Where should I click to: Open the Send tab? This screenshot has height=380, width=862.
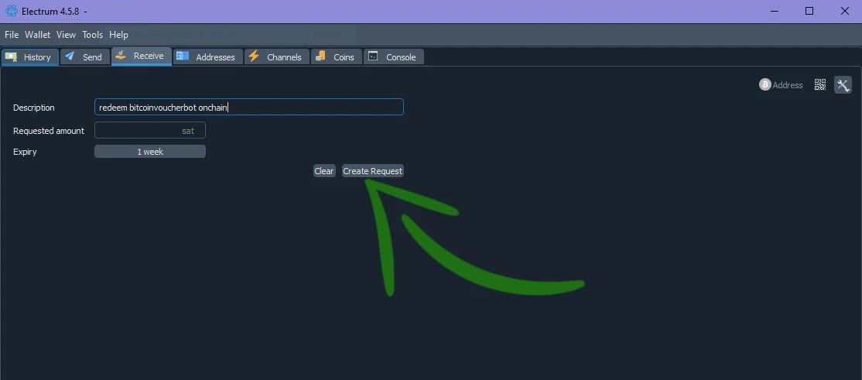(84, 57)
